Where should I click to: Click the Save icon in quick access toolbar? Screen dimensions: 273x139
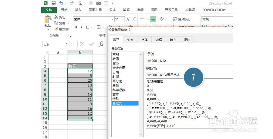click(54, 3)
